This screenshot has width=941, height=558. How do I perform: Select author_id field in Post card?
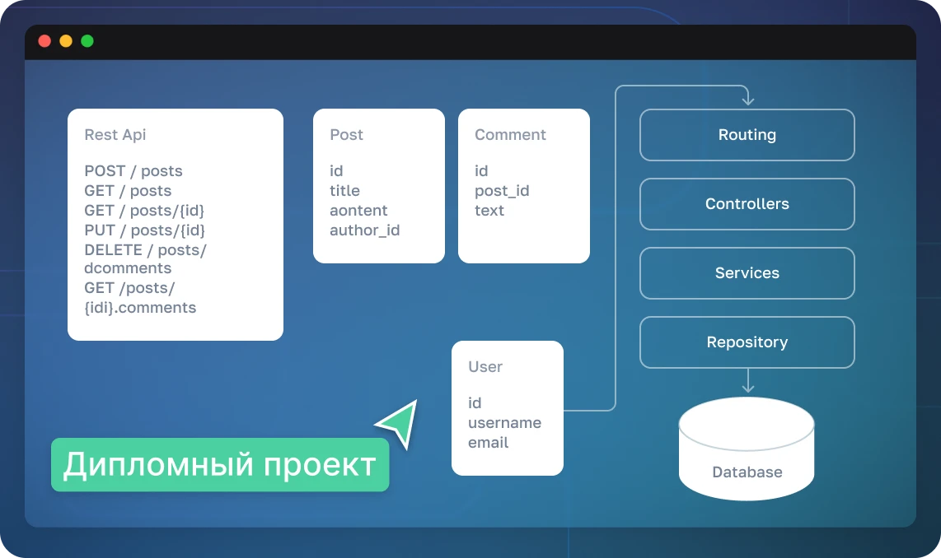point(364,230)
